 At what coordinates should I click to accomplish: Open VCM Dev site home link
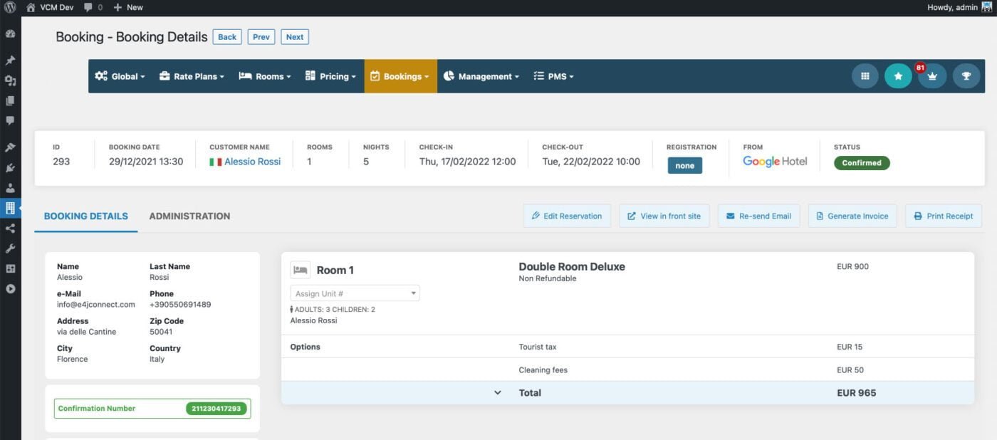click(50, 7)
